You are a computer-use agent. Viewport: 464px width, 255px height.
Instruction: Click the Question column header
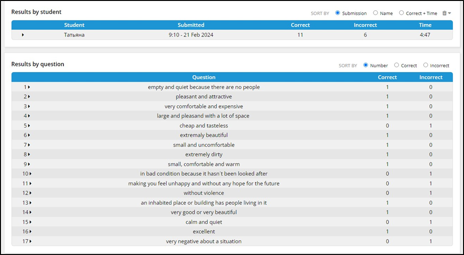(204, 77)
